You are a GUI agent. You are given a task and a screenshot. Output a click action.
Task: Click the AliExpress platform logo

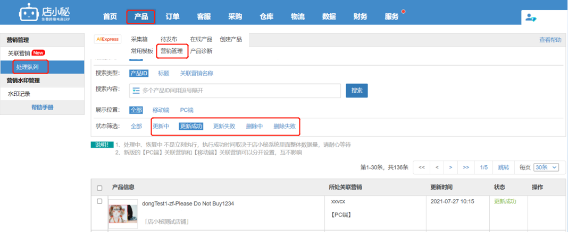tap(107, 39)
